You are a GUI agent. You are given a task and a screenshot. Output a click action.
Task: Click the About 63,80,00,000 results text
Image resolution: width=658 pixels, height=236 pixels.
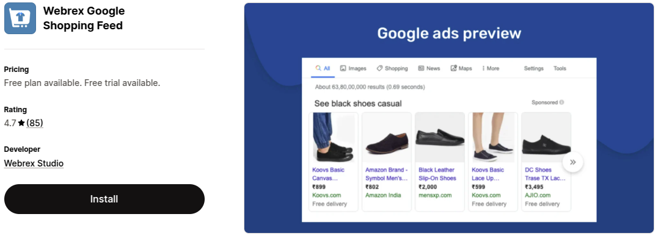(370, 87)
